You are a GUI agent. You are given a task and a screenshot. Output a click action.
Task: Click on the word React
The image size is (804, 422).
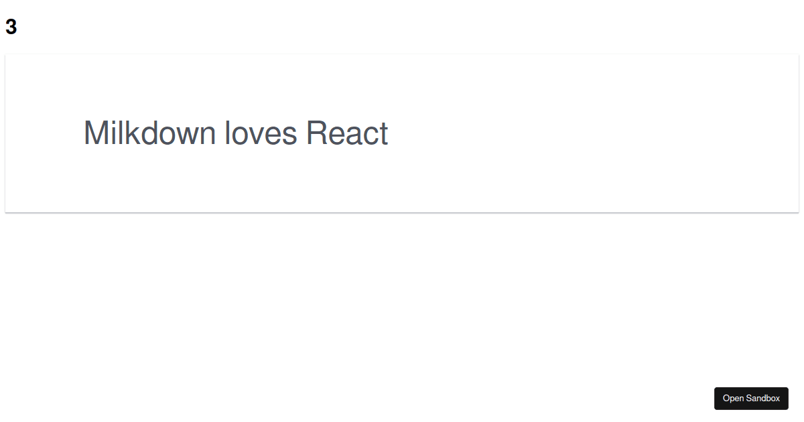pos(347,133)
